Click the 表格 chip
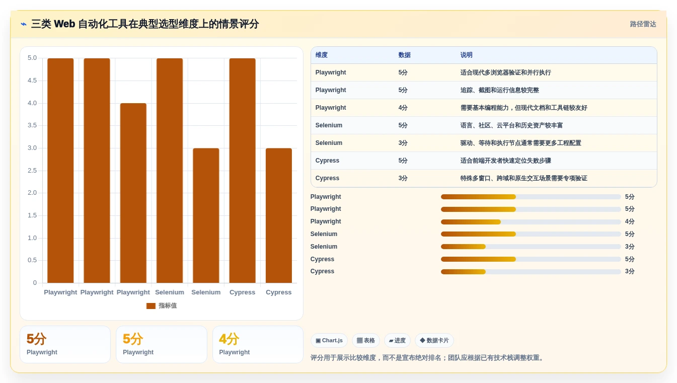677x383 pixels. (x=366, y=341)
